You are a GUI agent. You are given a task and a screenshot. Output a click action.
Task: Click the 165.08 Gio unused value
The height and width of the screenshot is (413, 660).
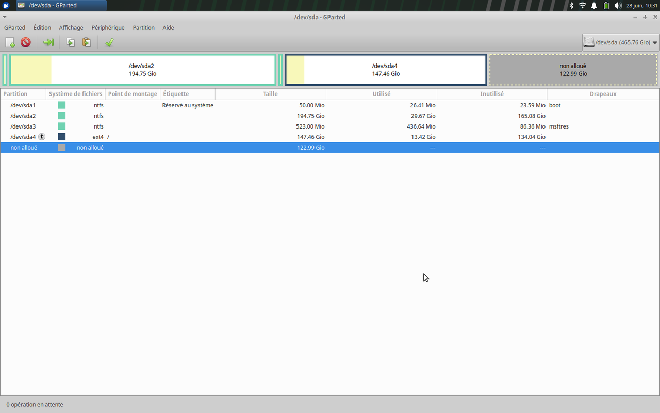532,116
